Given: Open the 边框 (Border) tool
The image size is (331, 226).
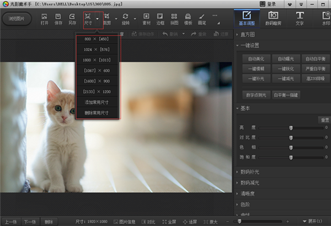Looking at the screenshot, I should [160, 18].
